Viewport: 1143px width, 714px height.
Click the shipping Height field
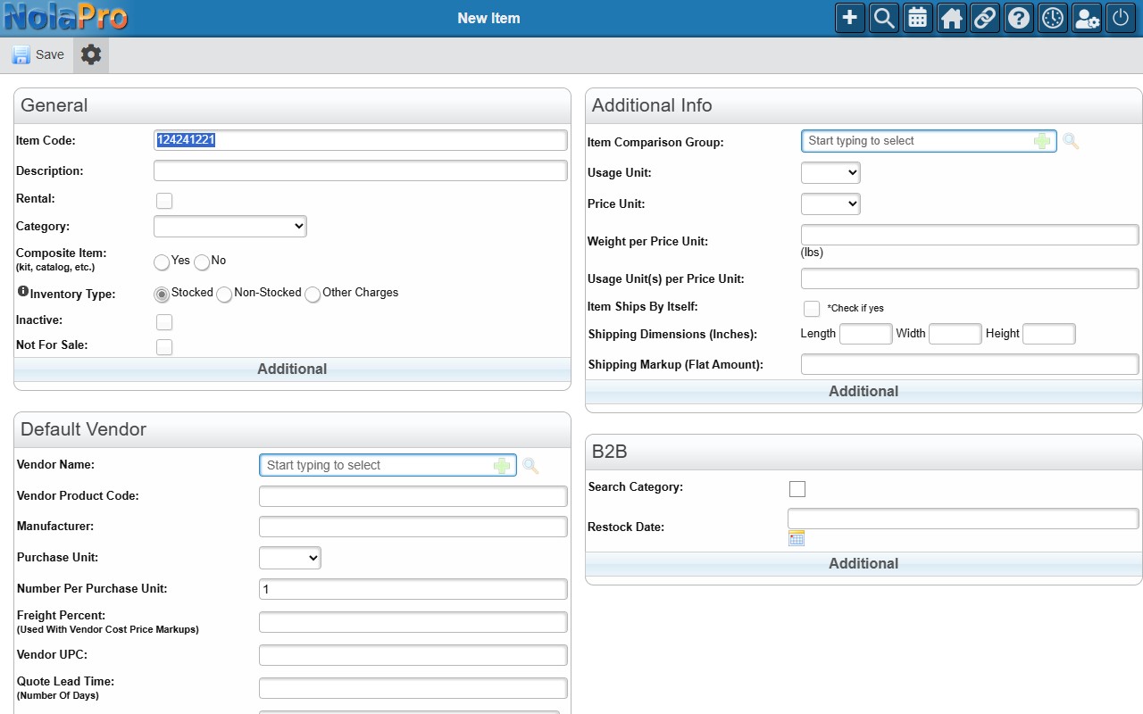point(1049,334)
